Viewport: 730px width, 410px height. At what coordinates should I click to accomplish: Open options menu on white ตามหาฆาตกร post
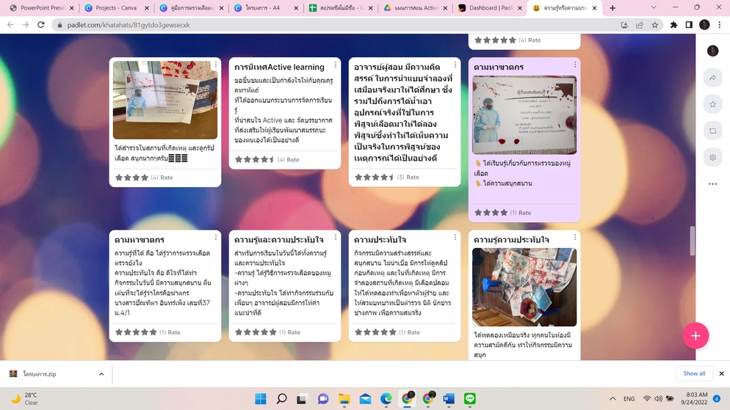(x=216, y=238)
